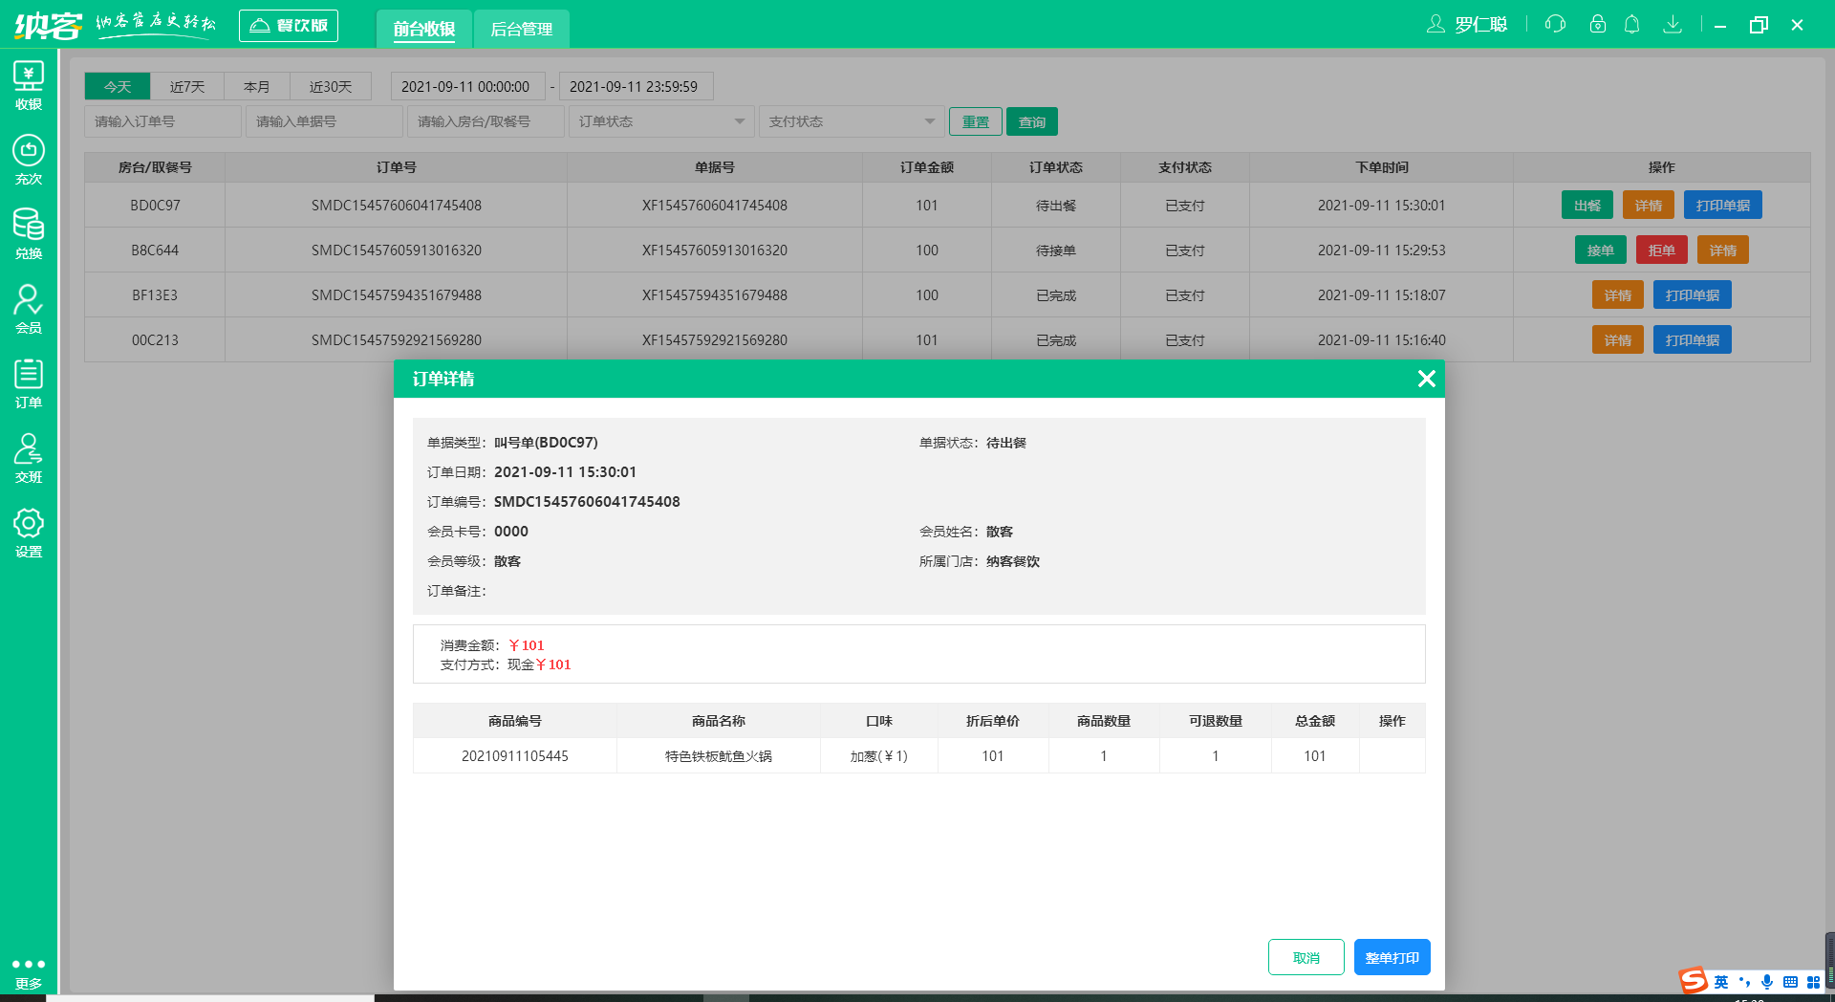Click the notification bell icon
Viewport: 1835px width, 1002px height.
[1632, 25]
